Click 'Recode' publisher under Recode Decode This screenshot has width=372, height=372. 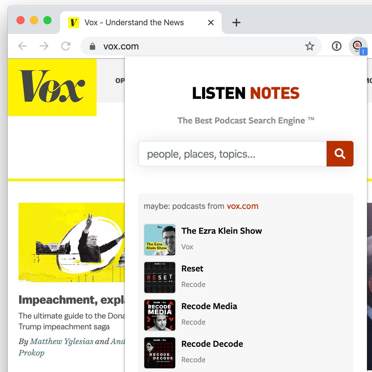(193, 360)
